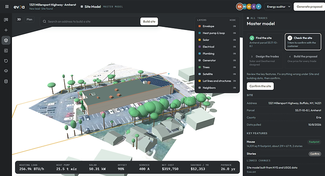This screenshot has height=176, width=325.
Task: Click the Heating Load 256.9k BTU/h stat
Action: tap(31, 168)
